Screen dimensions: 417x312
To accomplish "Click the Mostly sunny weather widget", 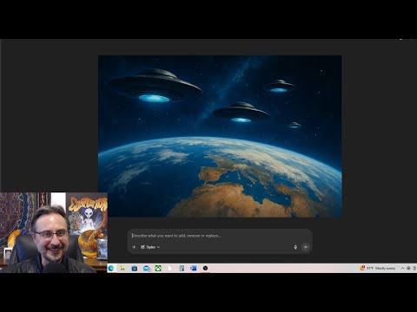I will pos(378,269).
